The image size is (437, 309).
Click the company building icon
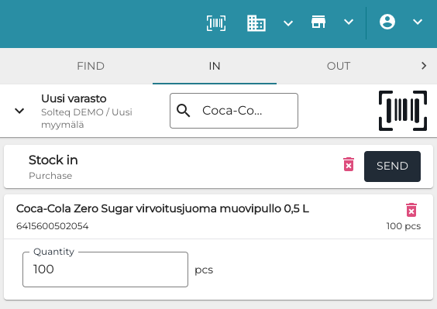pyautogui.click(x=256, y=23)
